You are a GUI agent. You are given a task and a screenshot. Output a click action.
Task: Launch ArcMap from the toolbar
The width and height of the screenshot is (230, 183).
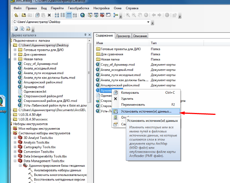(83, 15)
